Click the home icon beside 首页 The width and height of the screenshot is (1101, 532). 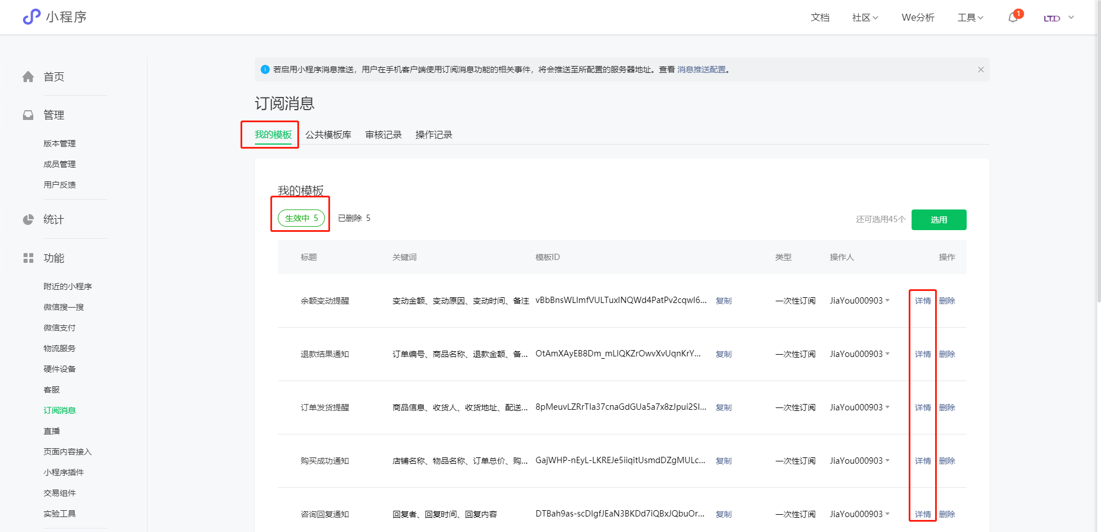coord(28,77)
